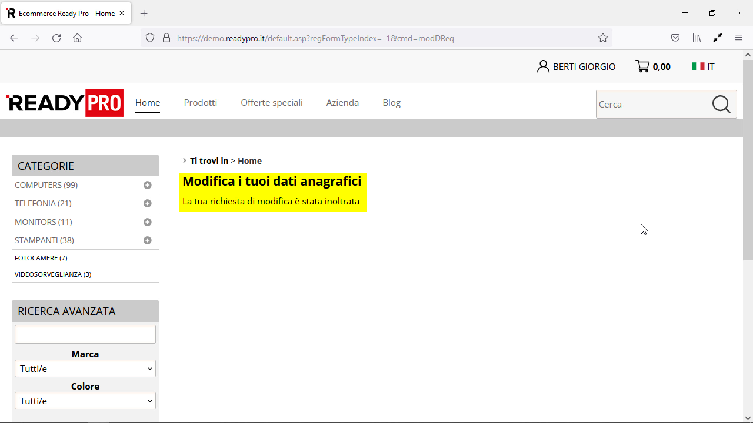Click the ReadyPro logo
Image resolution: width=753 pixels, height=423 pixels.
(65, 103)
